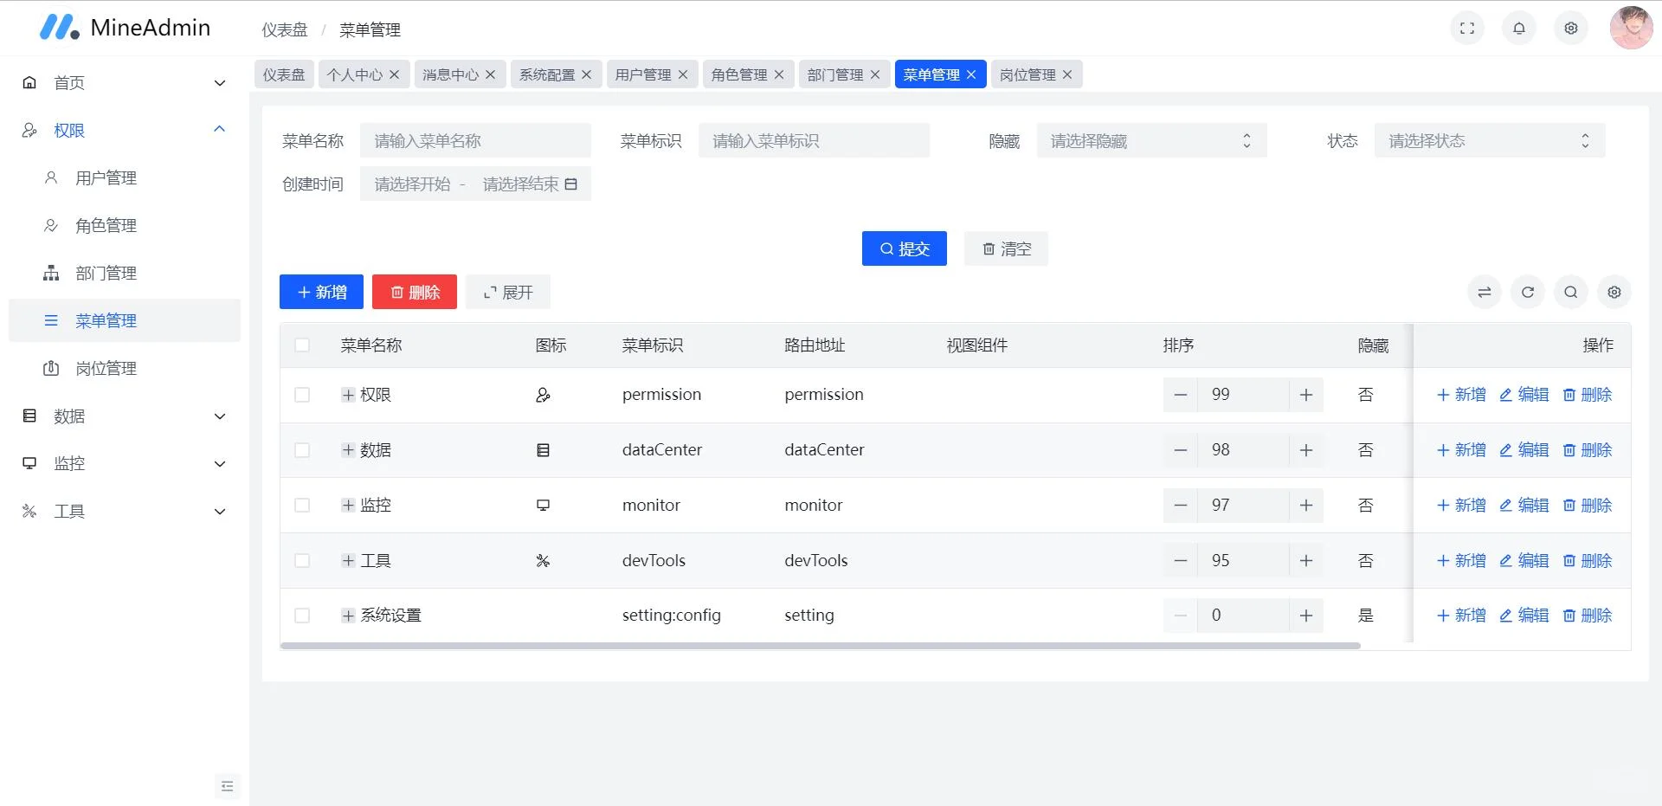
Task: Open 角色管理 in the sidebar
Action: tap(125, 226)
